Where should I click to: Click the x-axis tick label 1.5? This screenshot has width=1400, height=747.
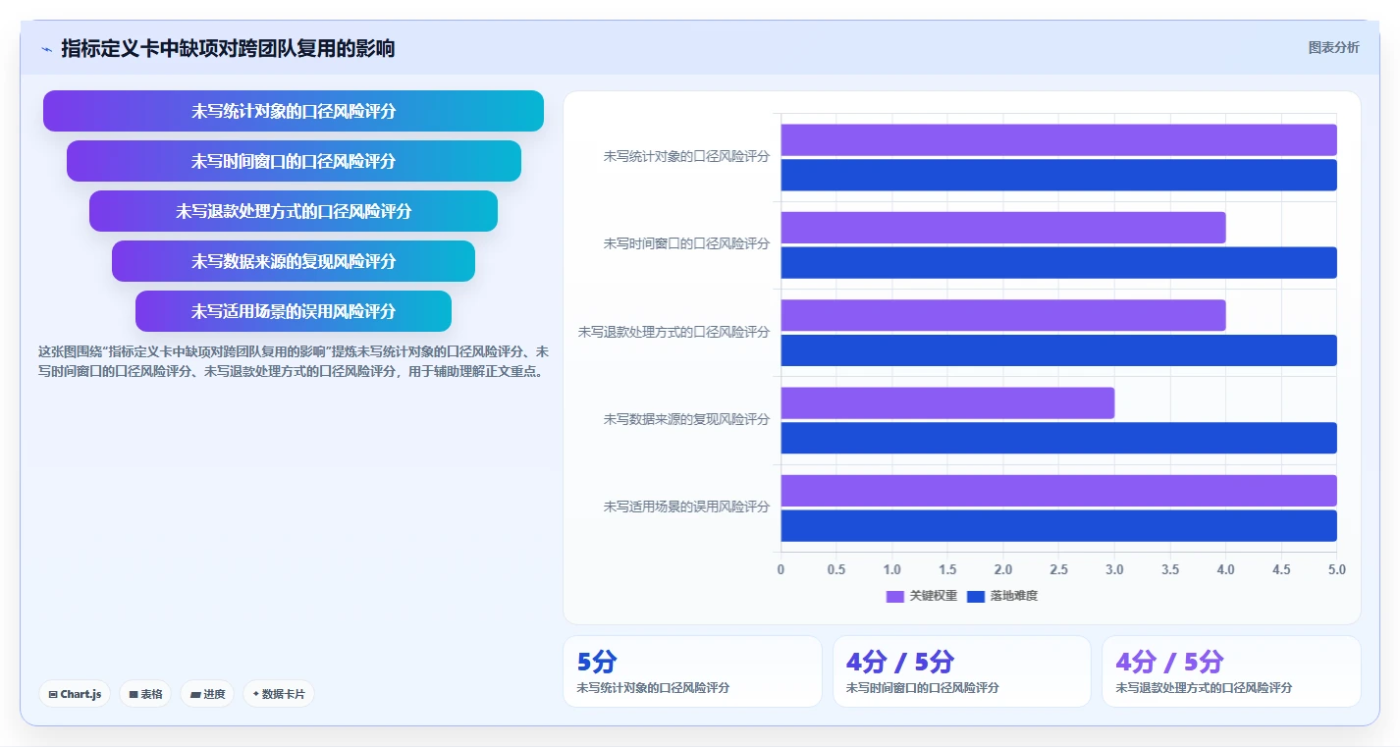[947, 569]
